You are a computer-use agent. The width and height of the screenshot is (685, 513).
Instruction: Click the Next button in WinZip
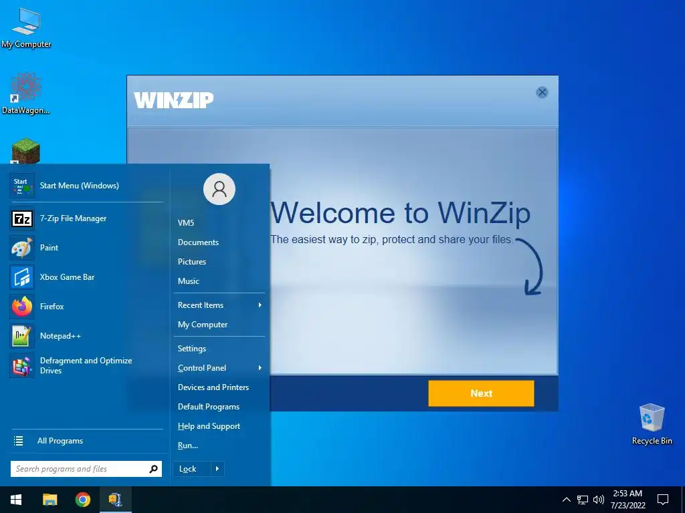click(x=481, y=393)
